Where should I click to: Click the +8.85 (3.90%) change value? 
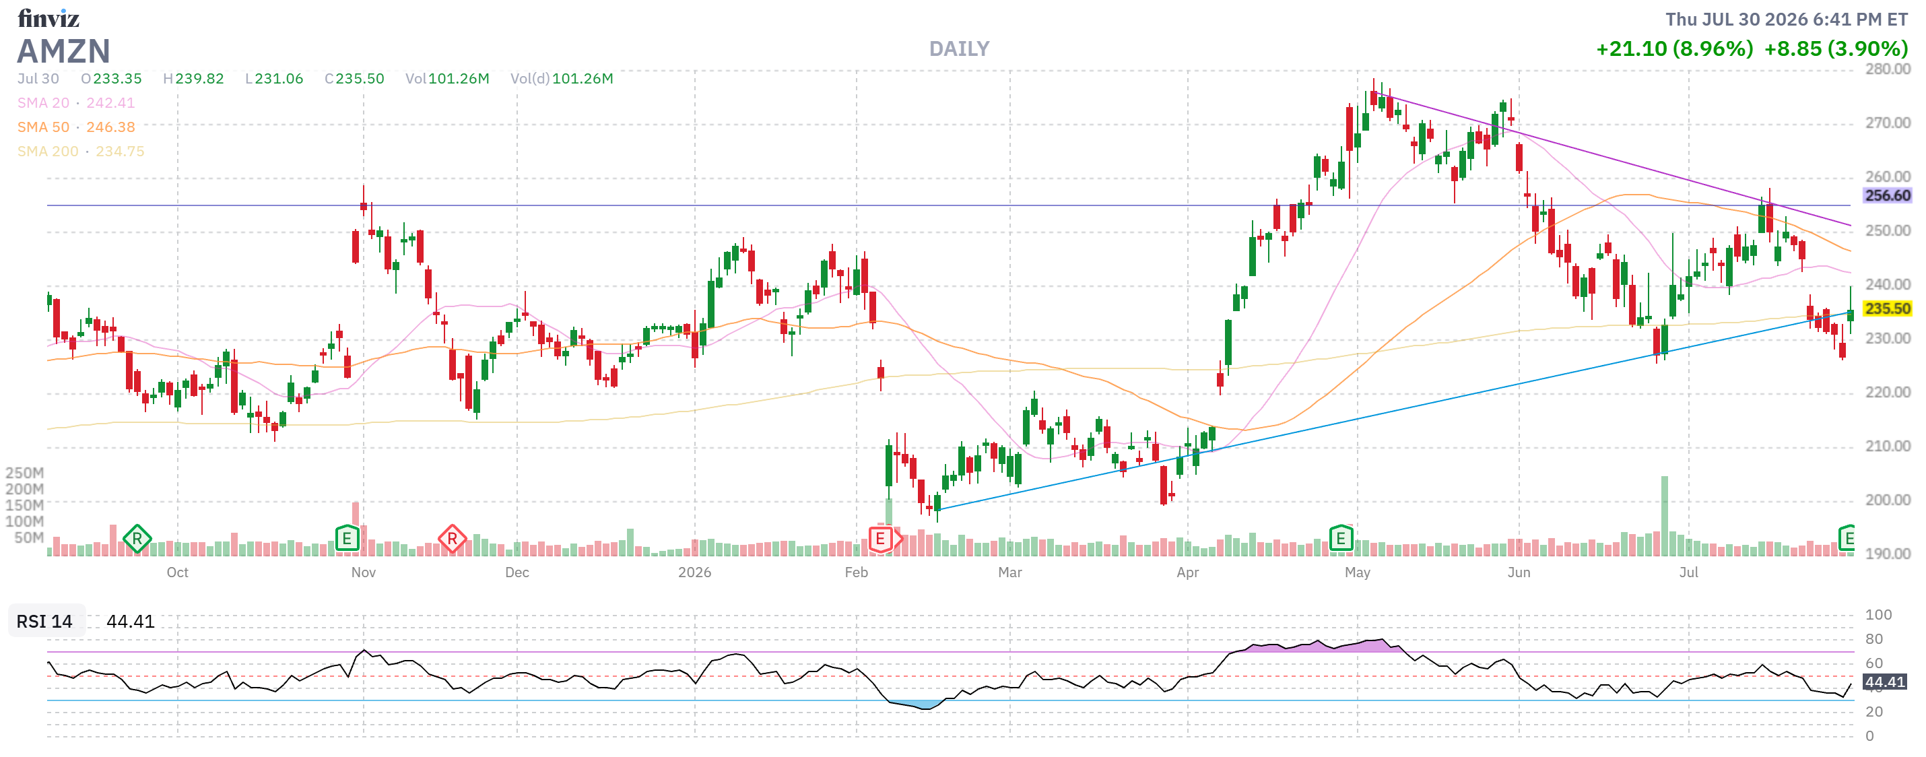tap(1836, 49)
